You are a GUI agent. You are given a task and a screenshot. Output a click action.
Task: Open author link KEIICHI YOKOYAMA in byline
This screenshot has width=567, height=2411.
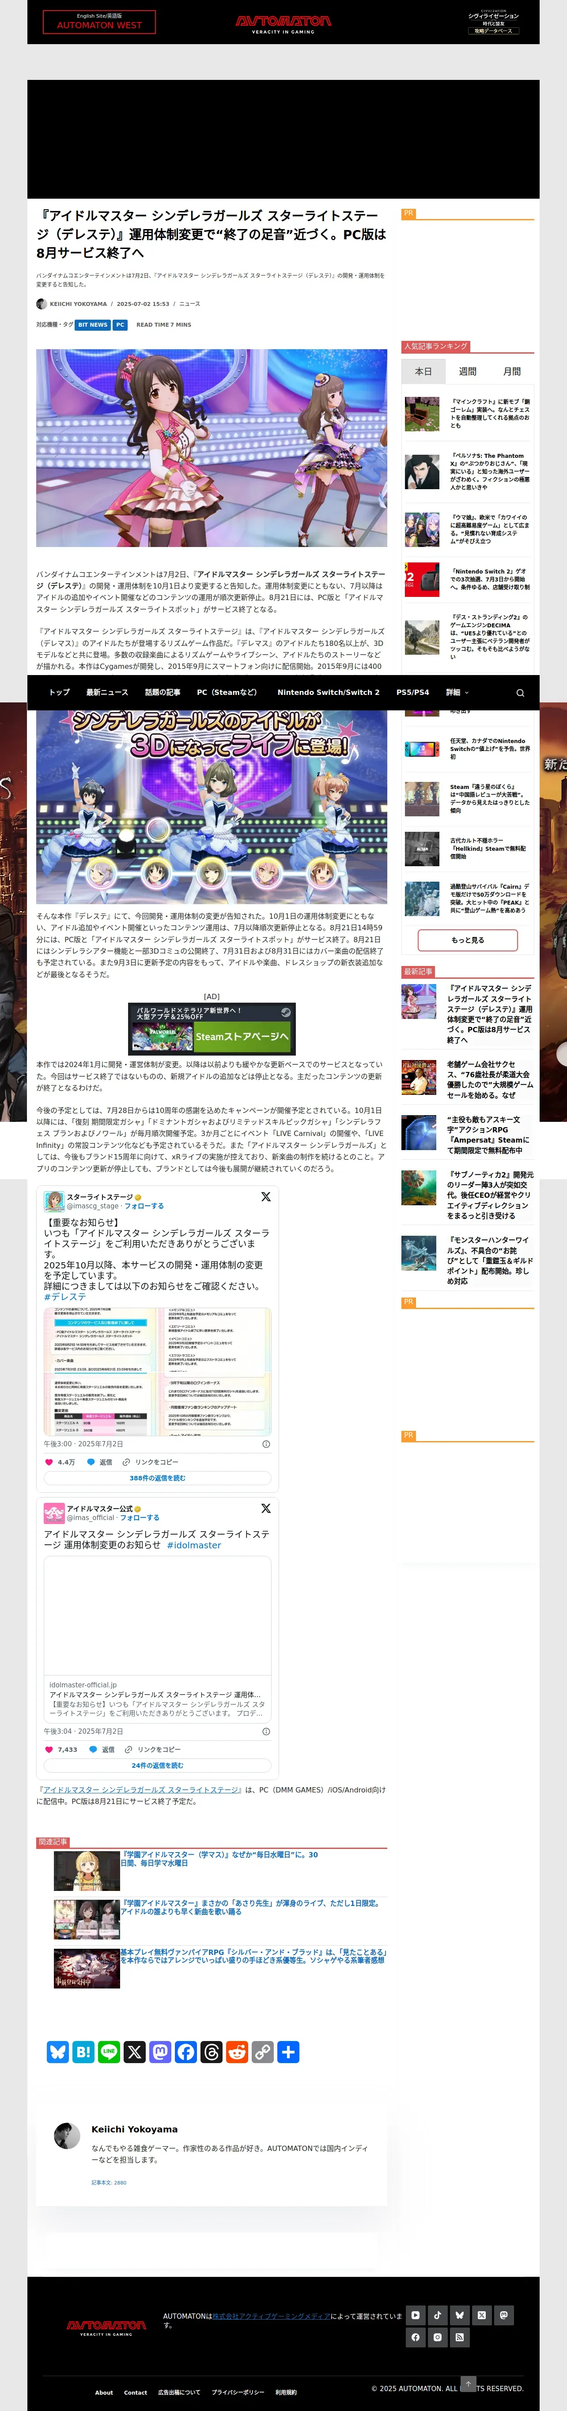[x=79, y=304]
